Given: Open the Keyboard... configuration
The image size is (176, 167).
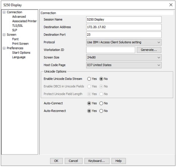Looking at the screenshot, I should pyautogui.click(x=97, y=161).
